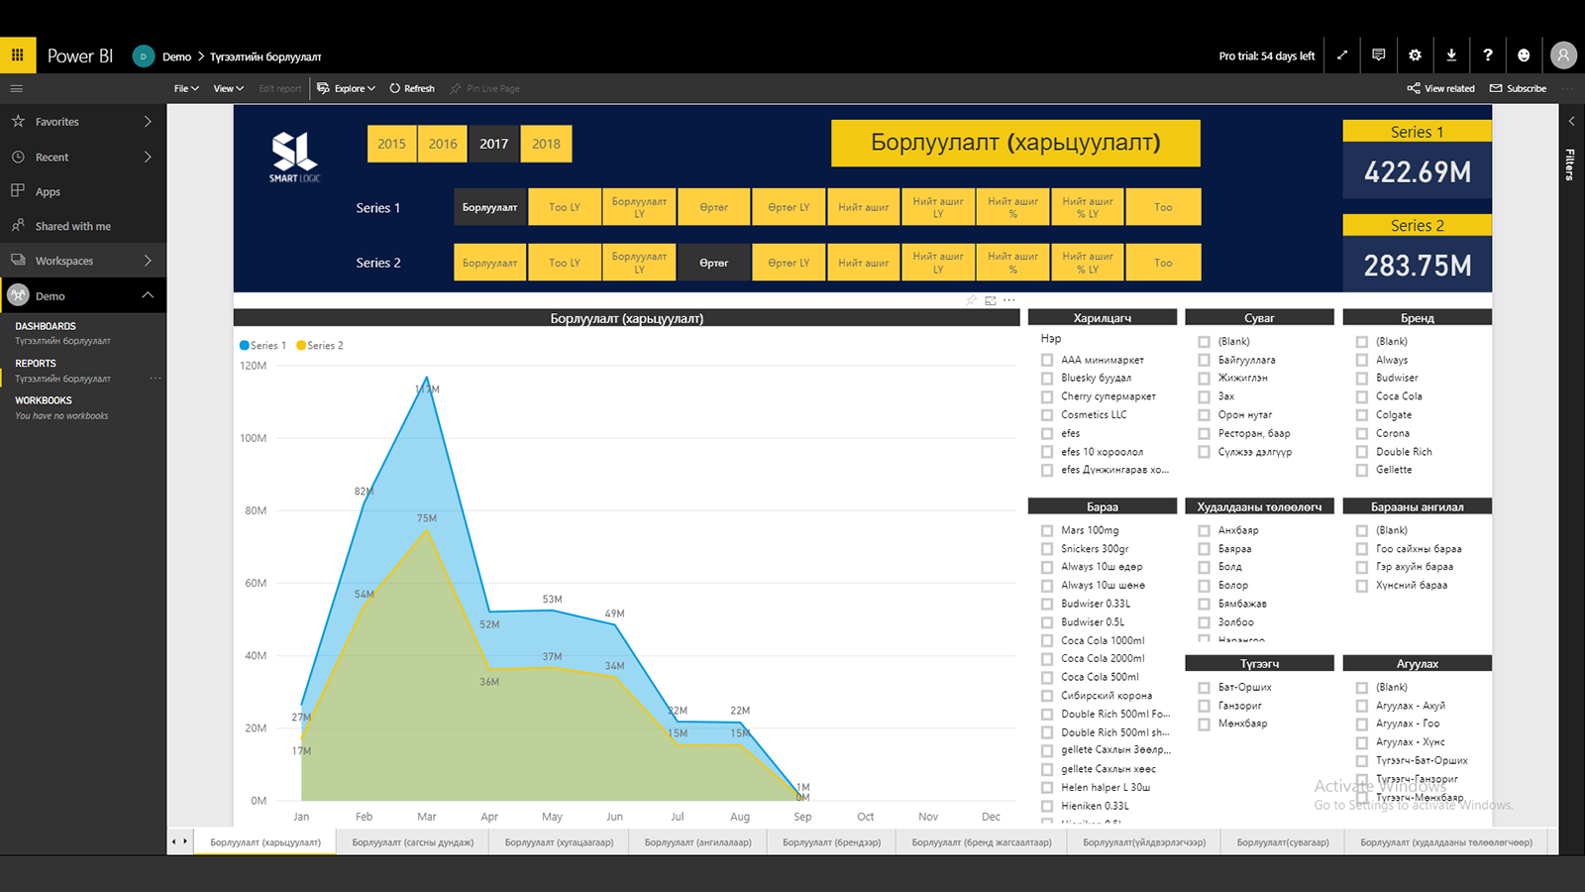Screen dimensions: 1585x892
Task: Select the 2015 year button
Action: pos(391,144)
